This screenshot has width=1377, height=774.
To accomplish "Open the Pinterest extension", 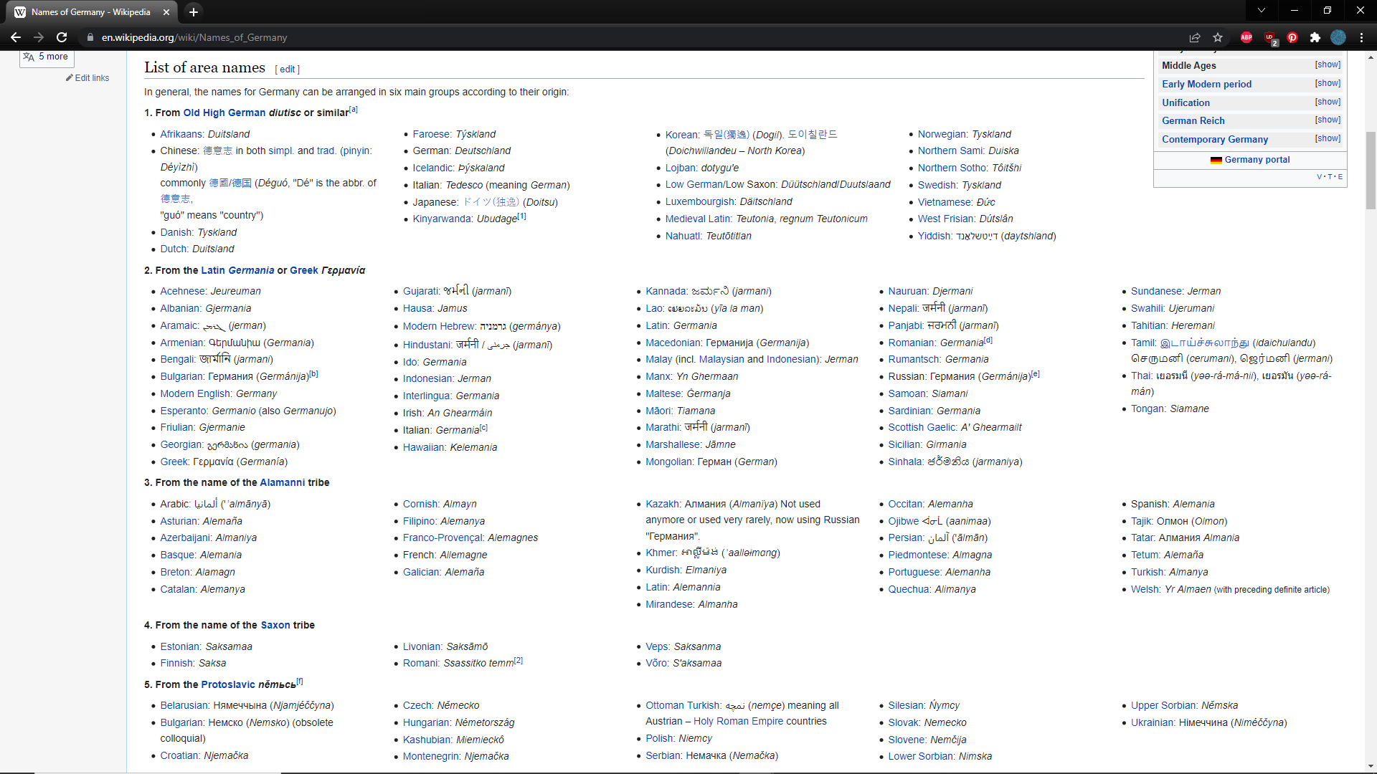I will click(x=1292, y=37).
